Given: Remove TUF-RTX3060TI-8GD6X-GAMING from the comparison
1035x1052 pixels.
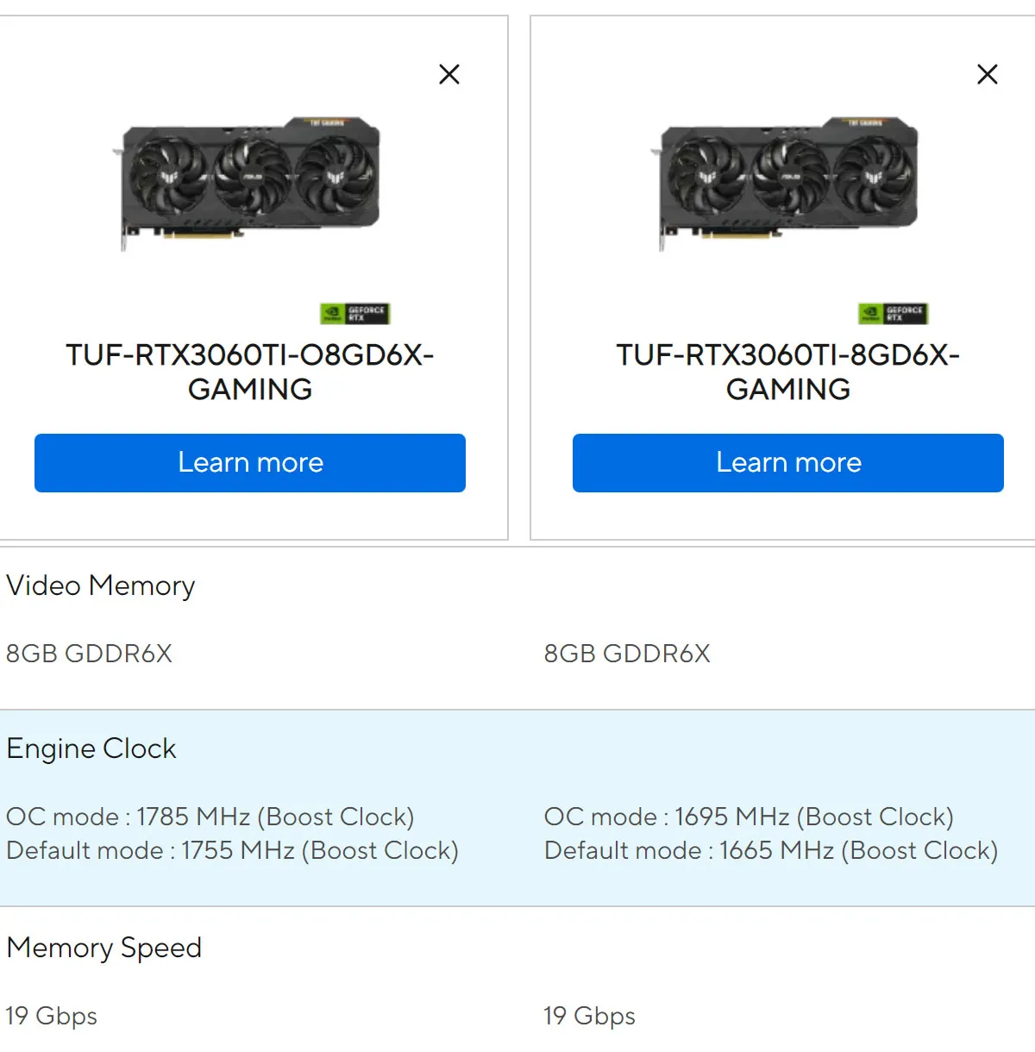Looking at the screenshot, I should tap(988, 74).
